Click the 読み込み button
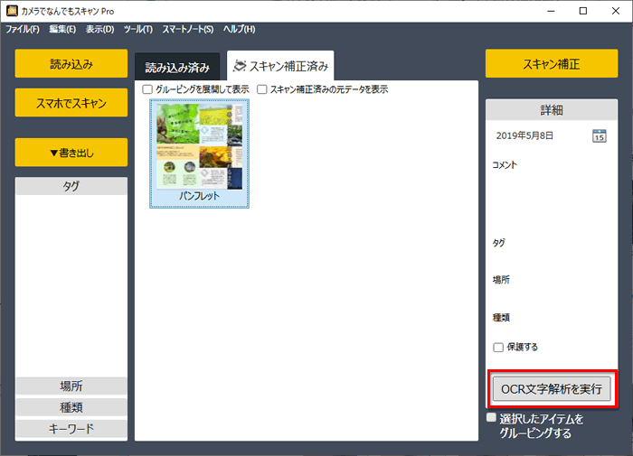Screen dimensions: 633x456 (x=71, y=64)
